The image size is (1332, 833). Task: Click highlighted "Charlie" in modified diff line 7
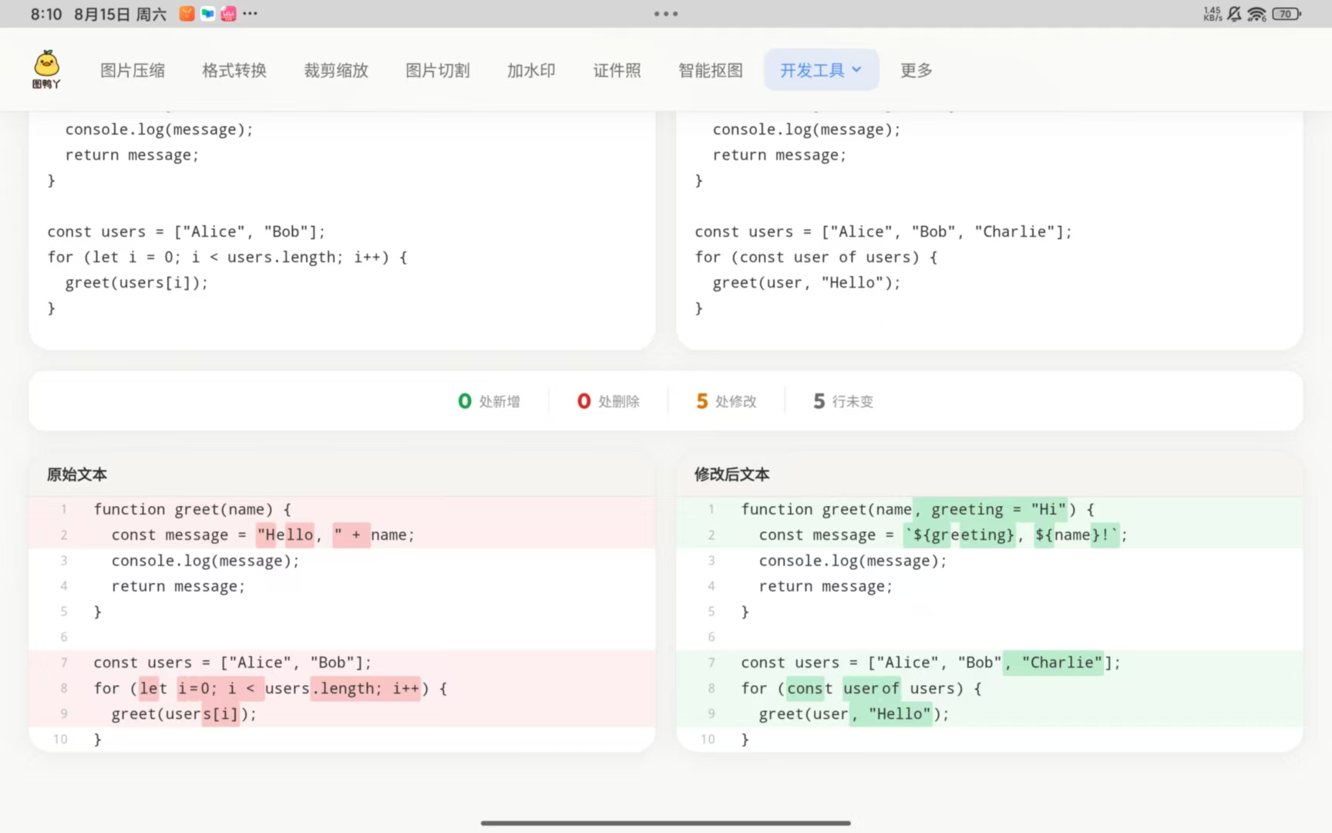click(x=1054, y=663)
